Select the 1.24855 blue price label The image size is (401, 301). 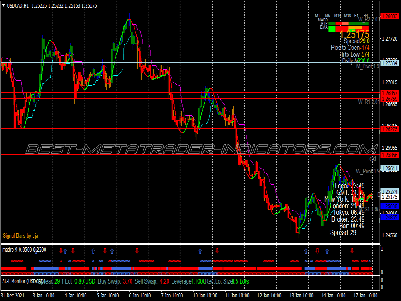[389, 217]
